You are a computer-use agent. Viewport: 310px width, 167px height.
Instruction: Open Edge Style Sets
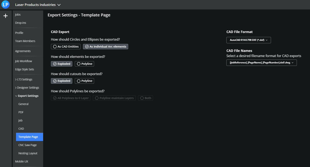(25, 69)
